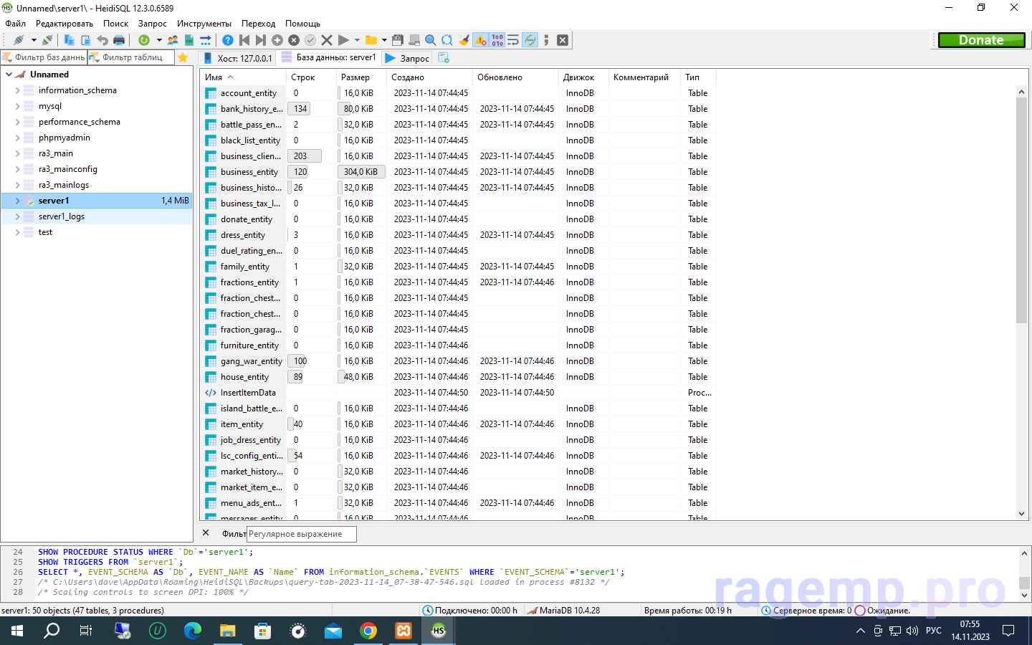Sort by the Размер column header
The width and height of the screenshot is (1032, 645).
pyautogui.click(x=355, y=77)
